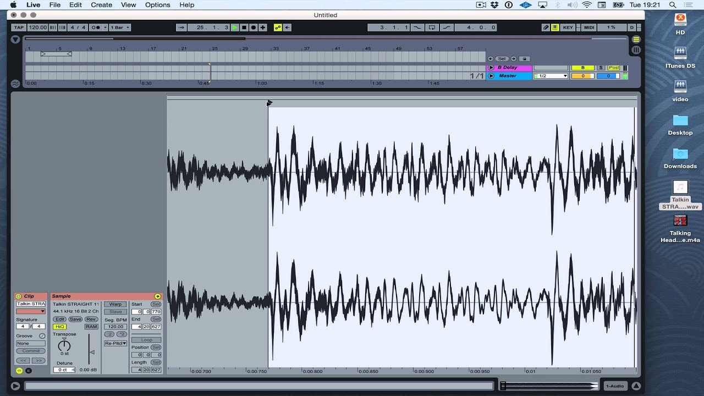The image size is (704, 396).
Task: Toggle the Clip activator button
Action: tap(18, 296)
